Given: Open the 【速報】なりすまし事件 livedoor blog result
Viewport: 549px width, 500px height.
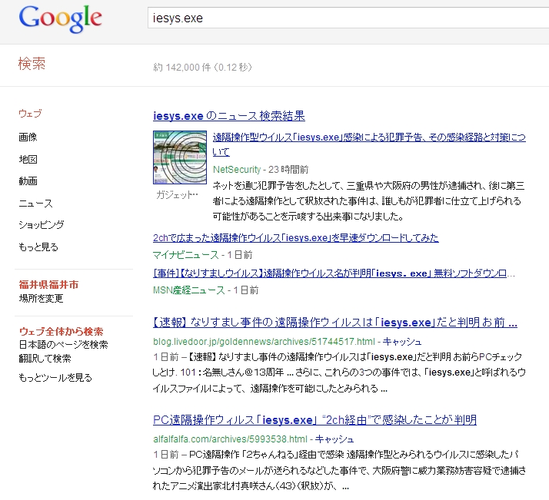Looking at the screenshot, I should point(335,323).
